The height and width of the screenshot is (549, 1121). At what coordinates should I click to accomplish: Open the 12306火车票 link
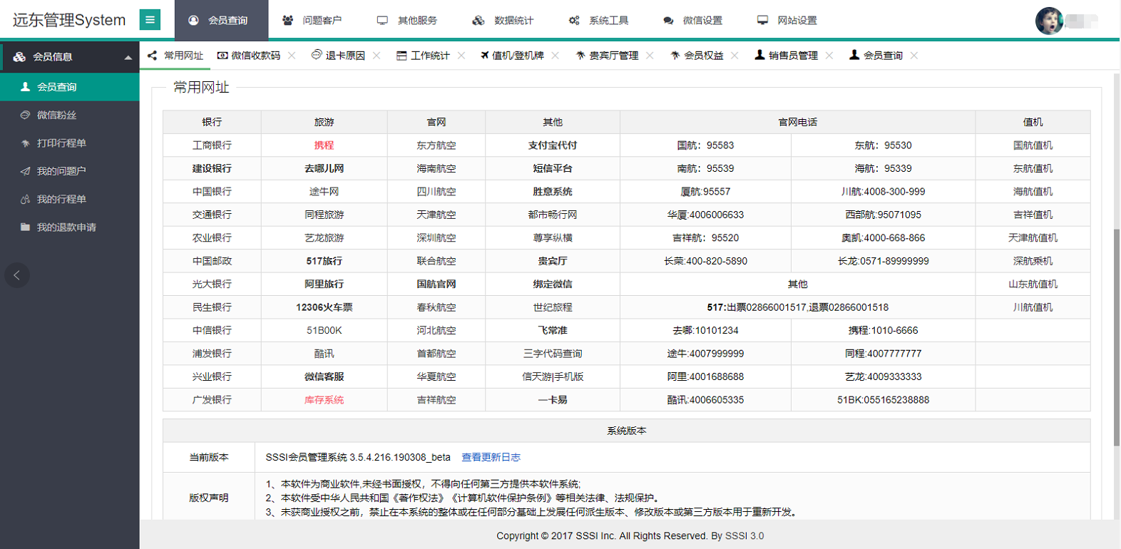pos(324,307)
